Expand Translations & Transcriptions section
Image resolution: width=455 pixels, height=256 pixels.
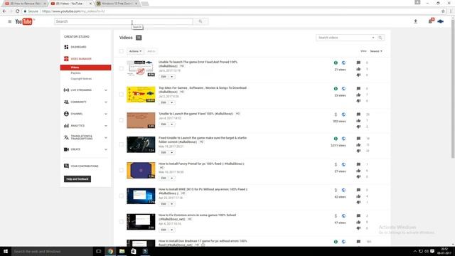[x=106, y=137]
